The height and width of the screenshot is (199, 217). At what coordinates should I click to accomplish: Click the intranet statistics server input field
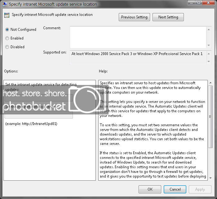coord(39,115)
